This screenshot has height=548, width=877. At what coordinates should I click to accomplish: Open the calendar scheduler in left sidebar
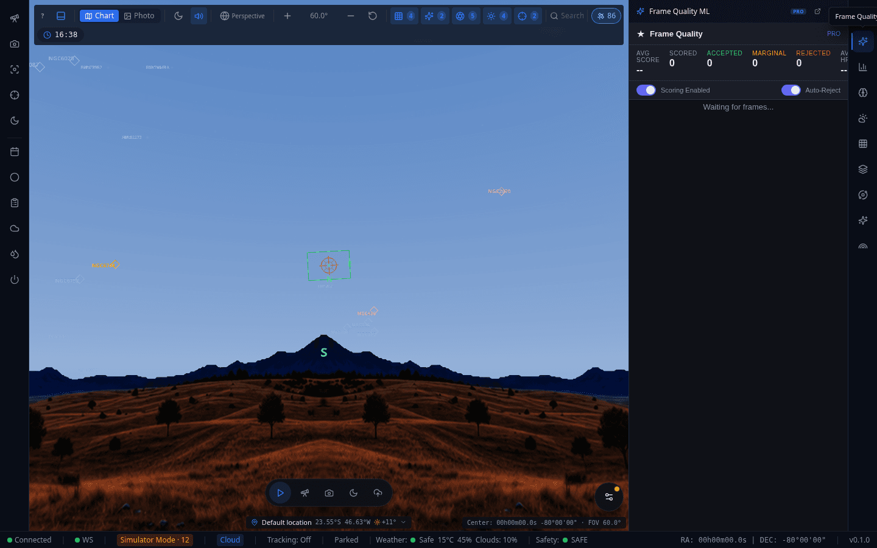tap(15, 152)
